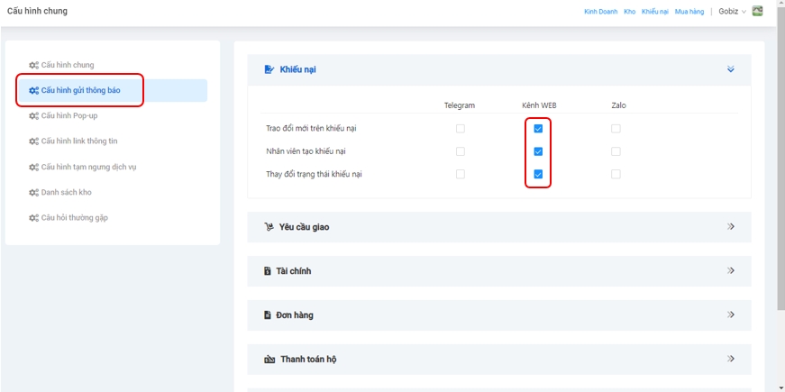Select Cấu hình tạm ngưng dịch vụ in sidebar

tap(88, 167)
